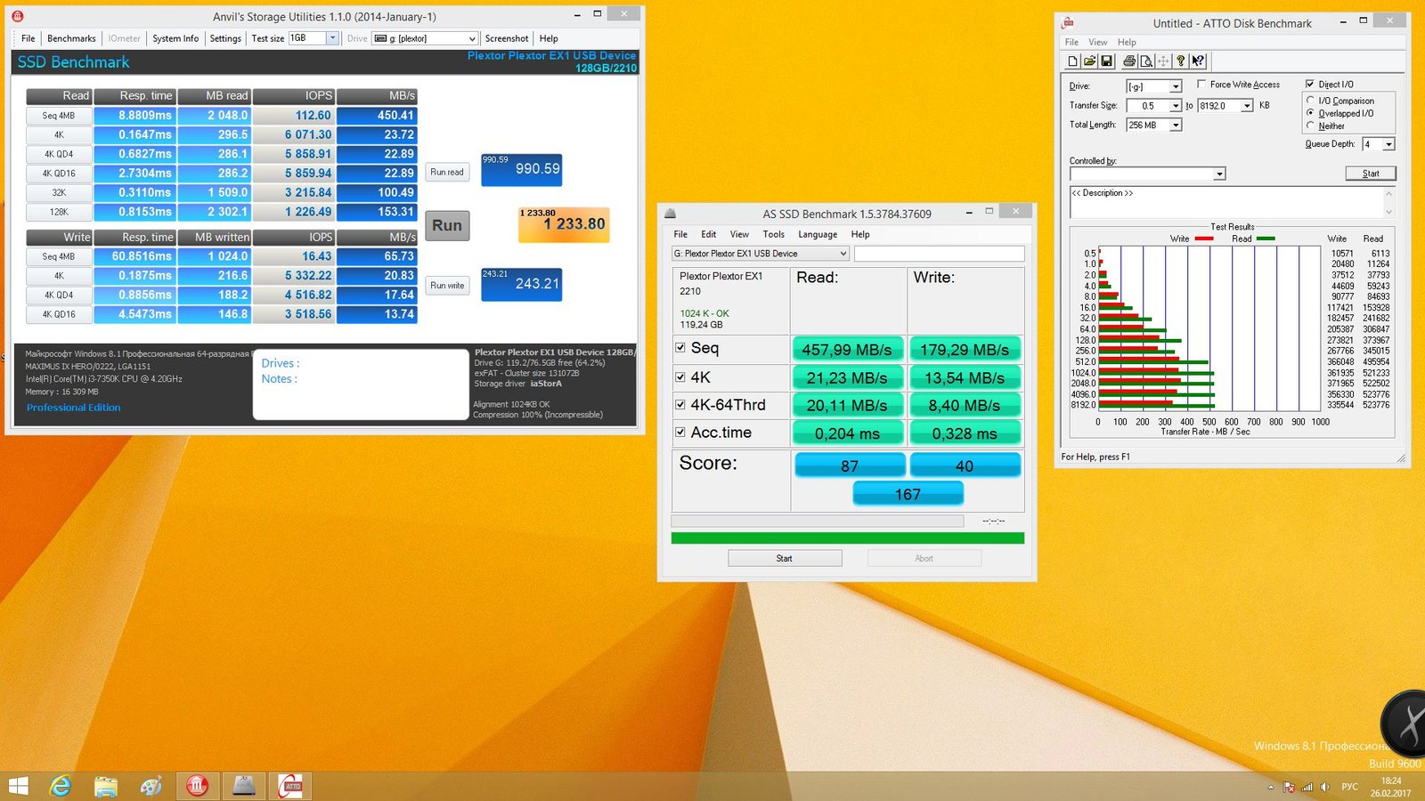The image size is (1425, 801).
Task: Click the green progress bar in AS SSD
Action: (848, 538)
